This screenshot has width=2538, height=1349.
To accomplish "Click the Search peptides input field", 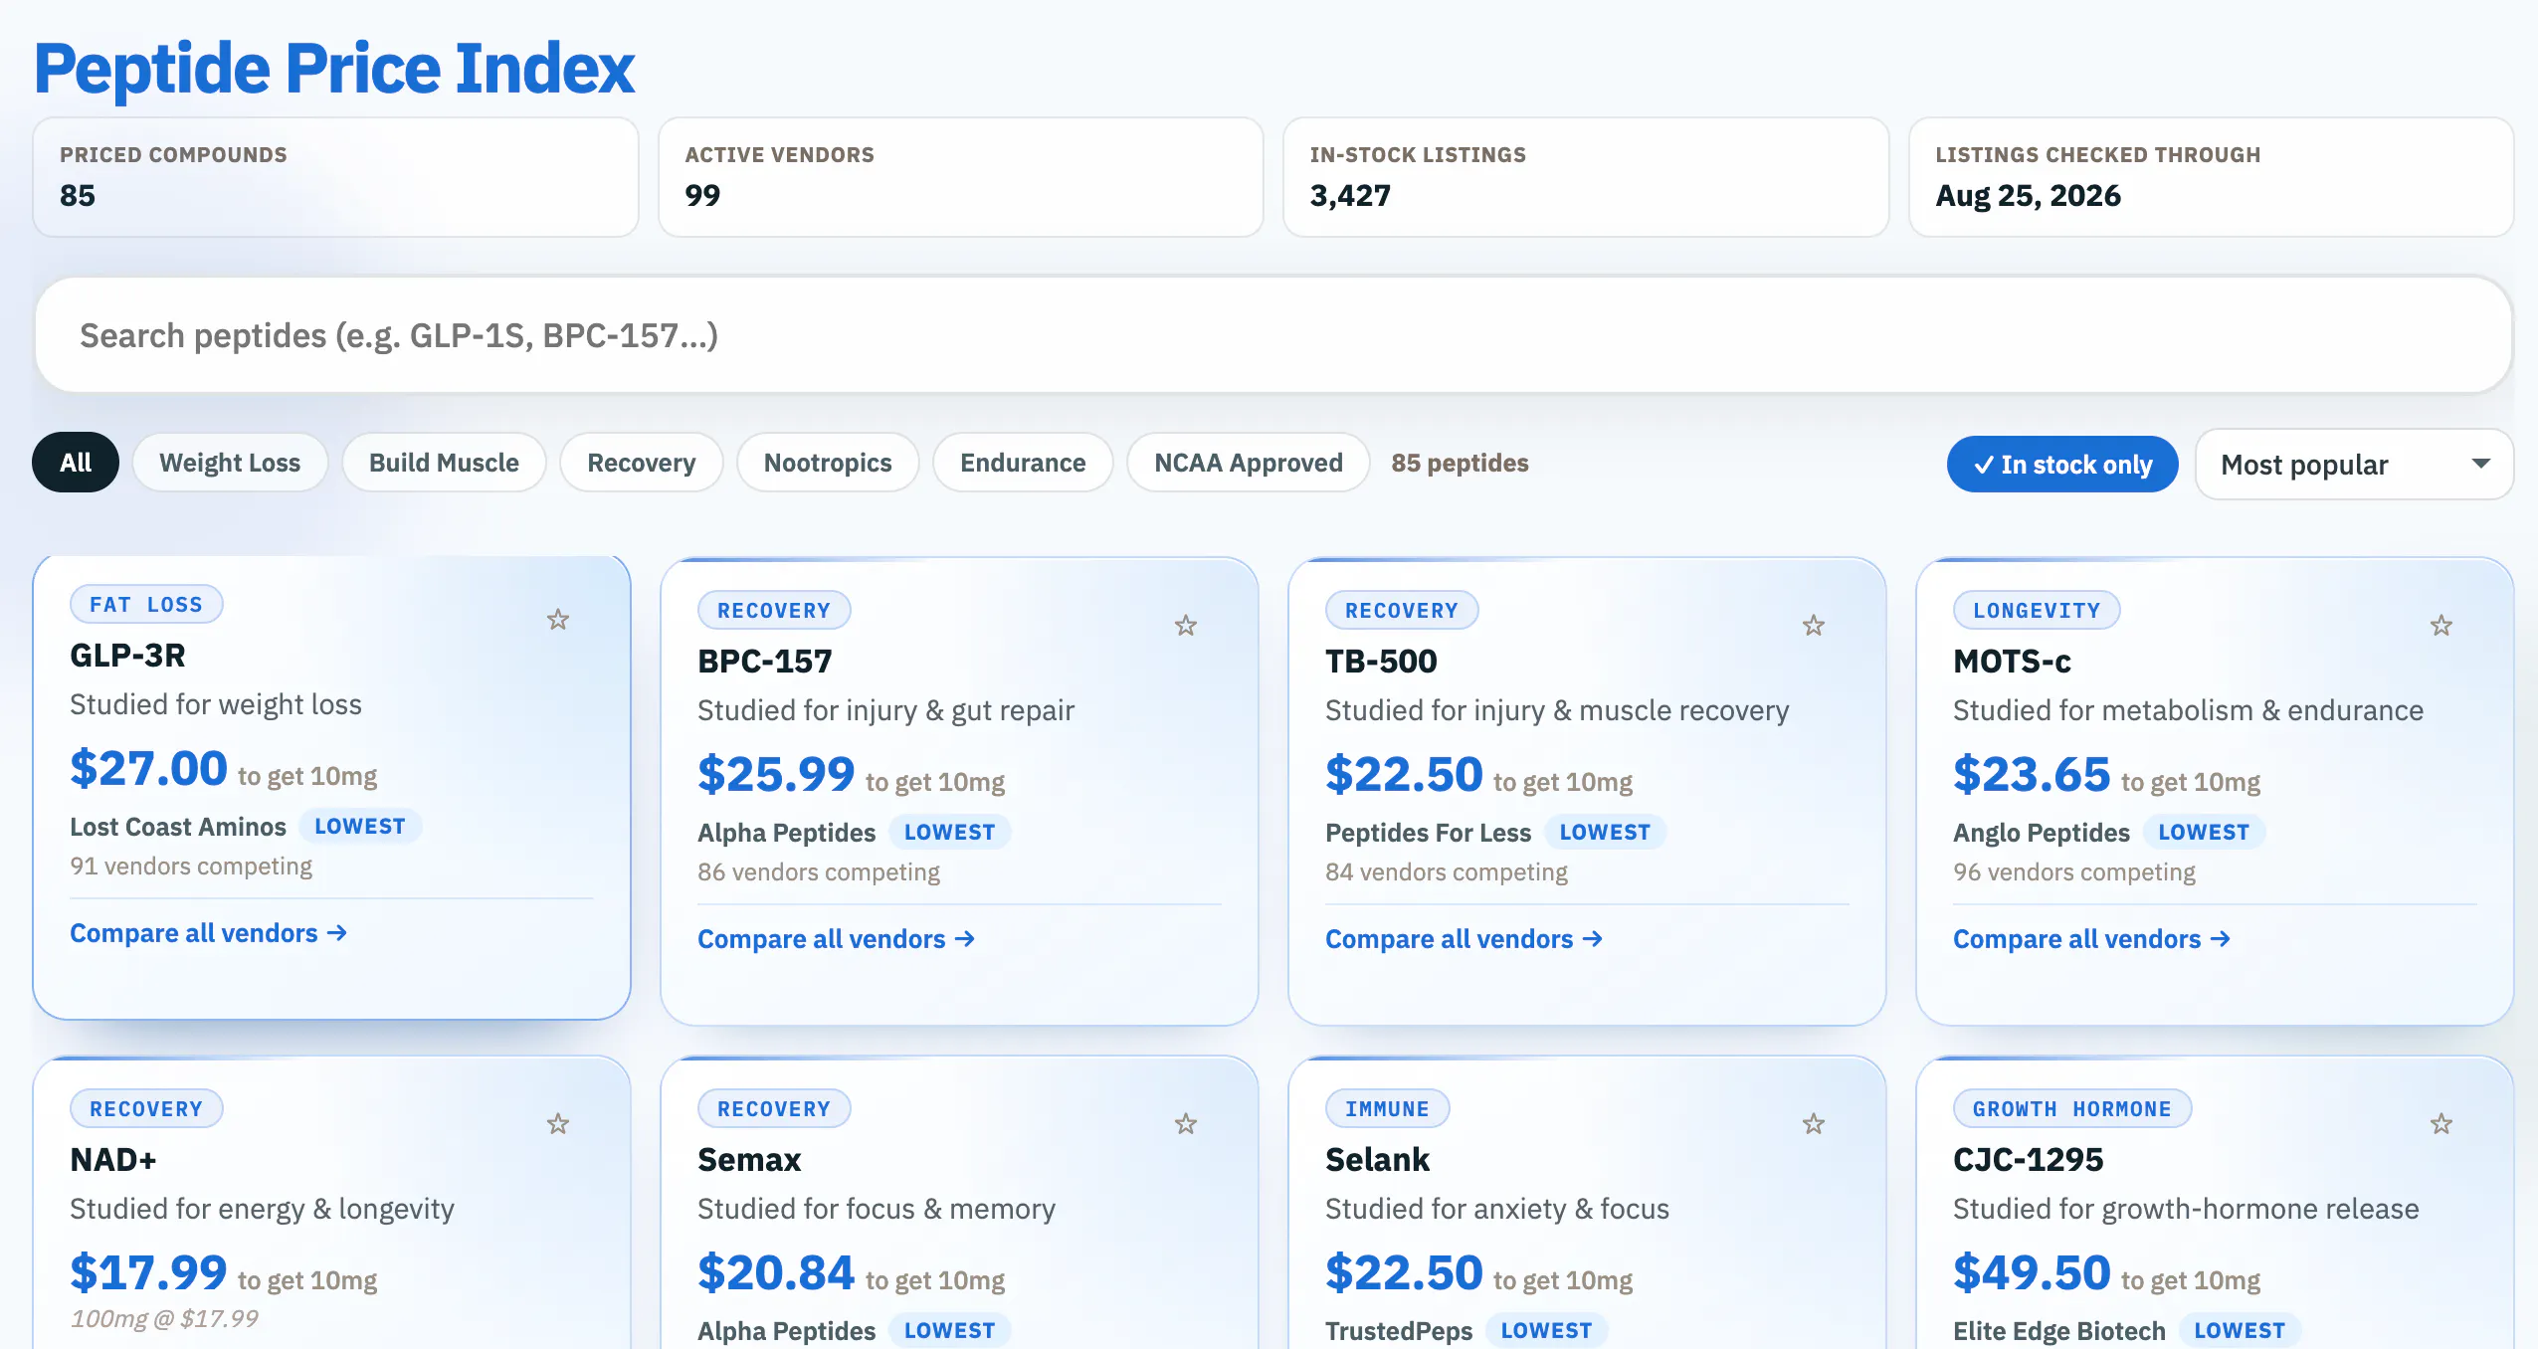I will pyautogui.click(x=1273, y=335).
